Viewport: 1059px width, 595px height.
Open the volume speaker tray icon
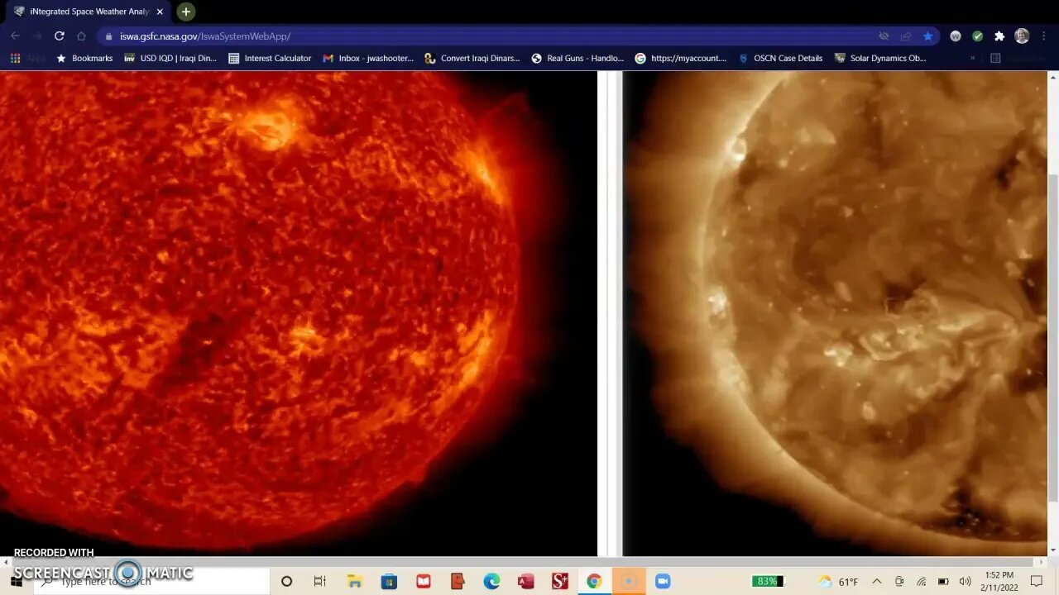click(965, 582)
